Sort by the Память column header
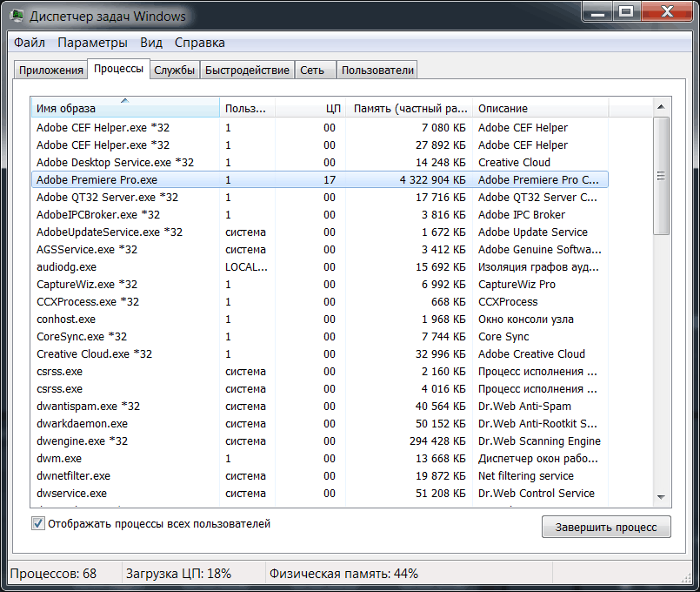Viewport: 700px width, 592px height. click(x=409, y=108)
